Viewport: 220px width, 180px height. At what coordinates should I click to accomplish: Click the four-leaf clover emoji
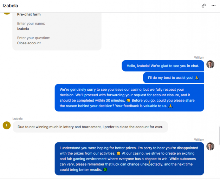pos(105,169)
